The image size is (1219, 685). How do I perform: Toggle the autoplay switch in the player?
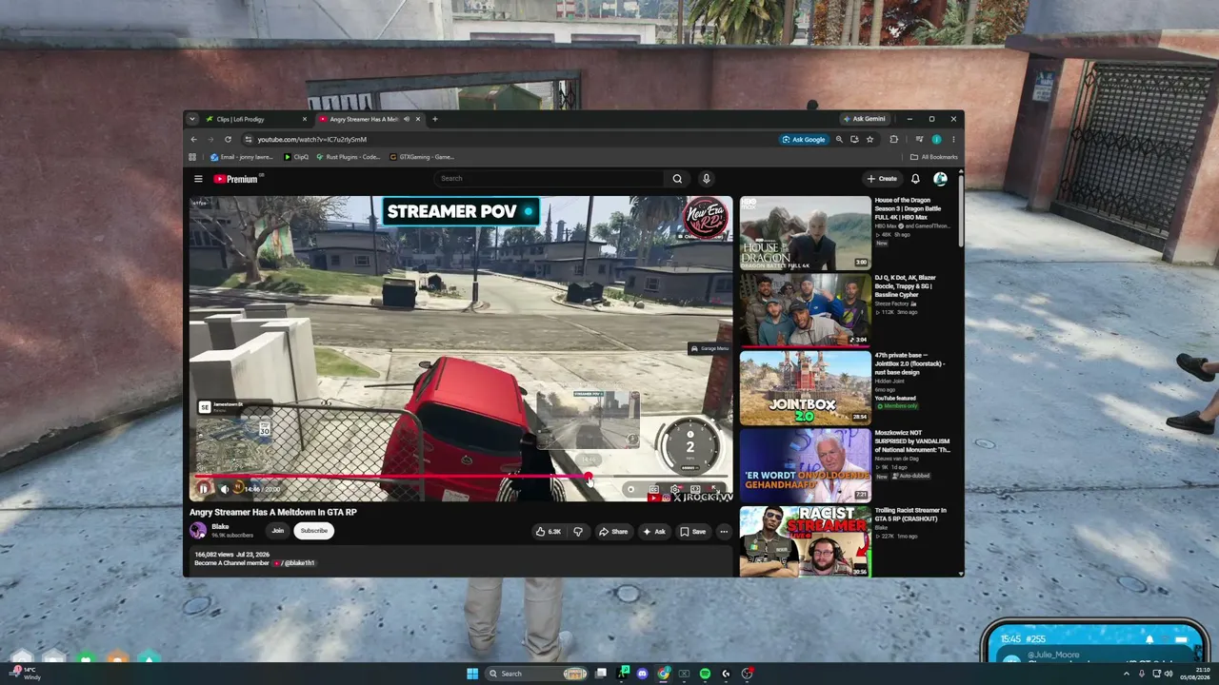[630, 489]
